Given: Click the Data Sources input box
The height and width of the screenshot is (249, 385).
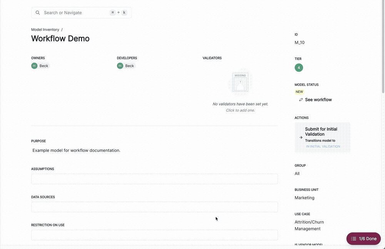Looking at the screenshot, I should tap(154, 207).
